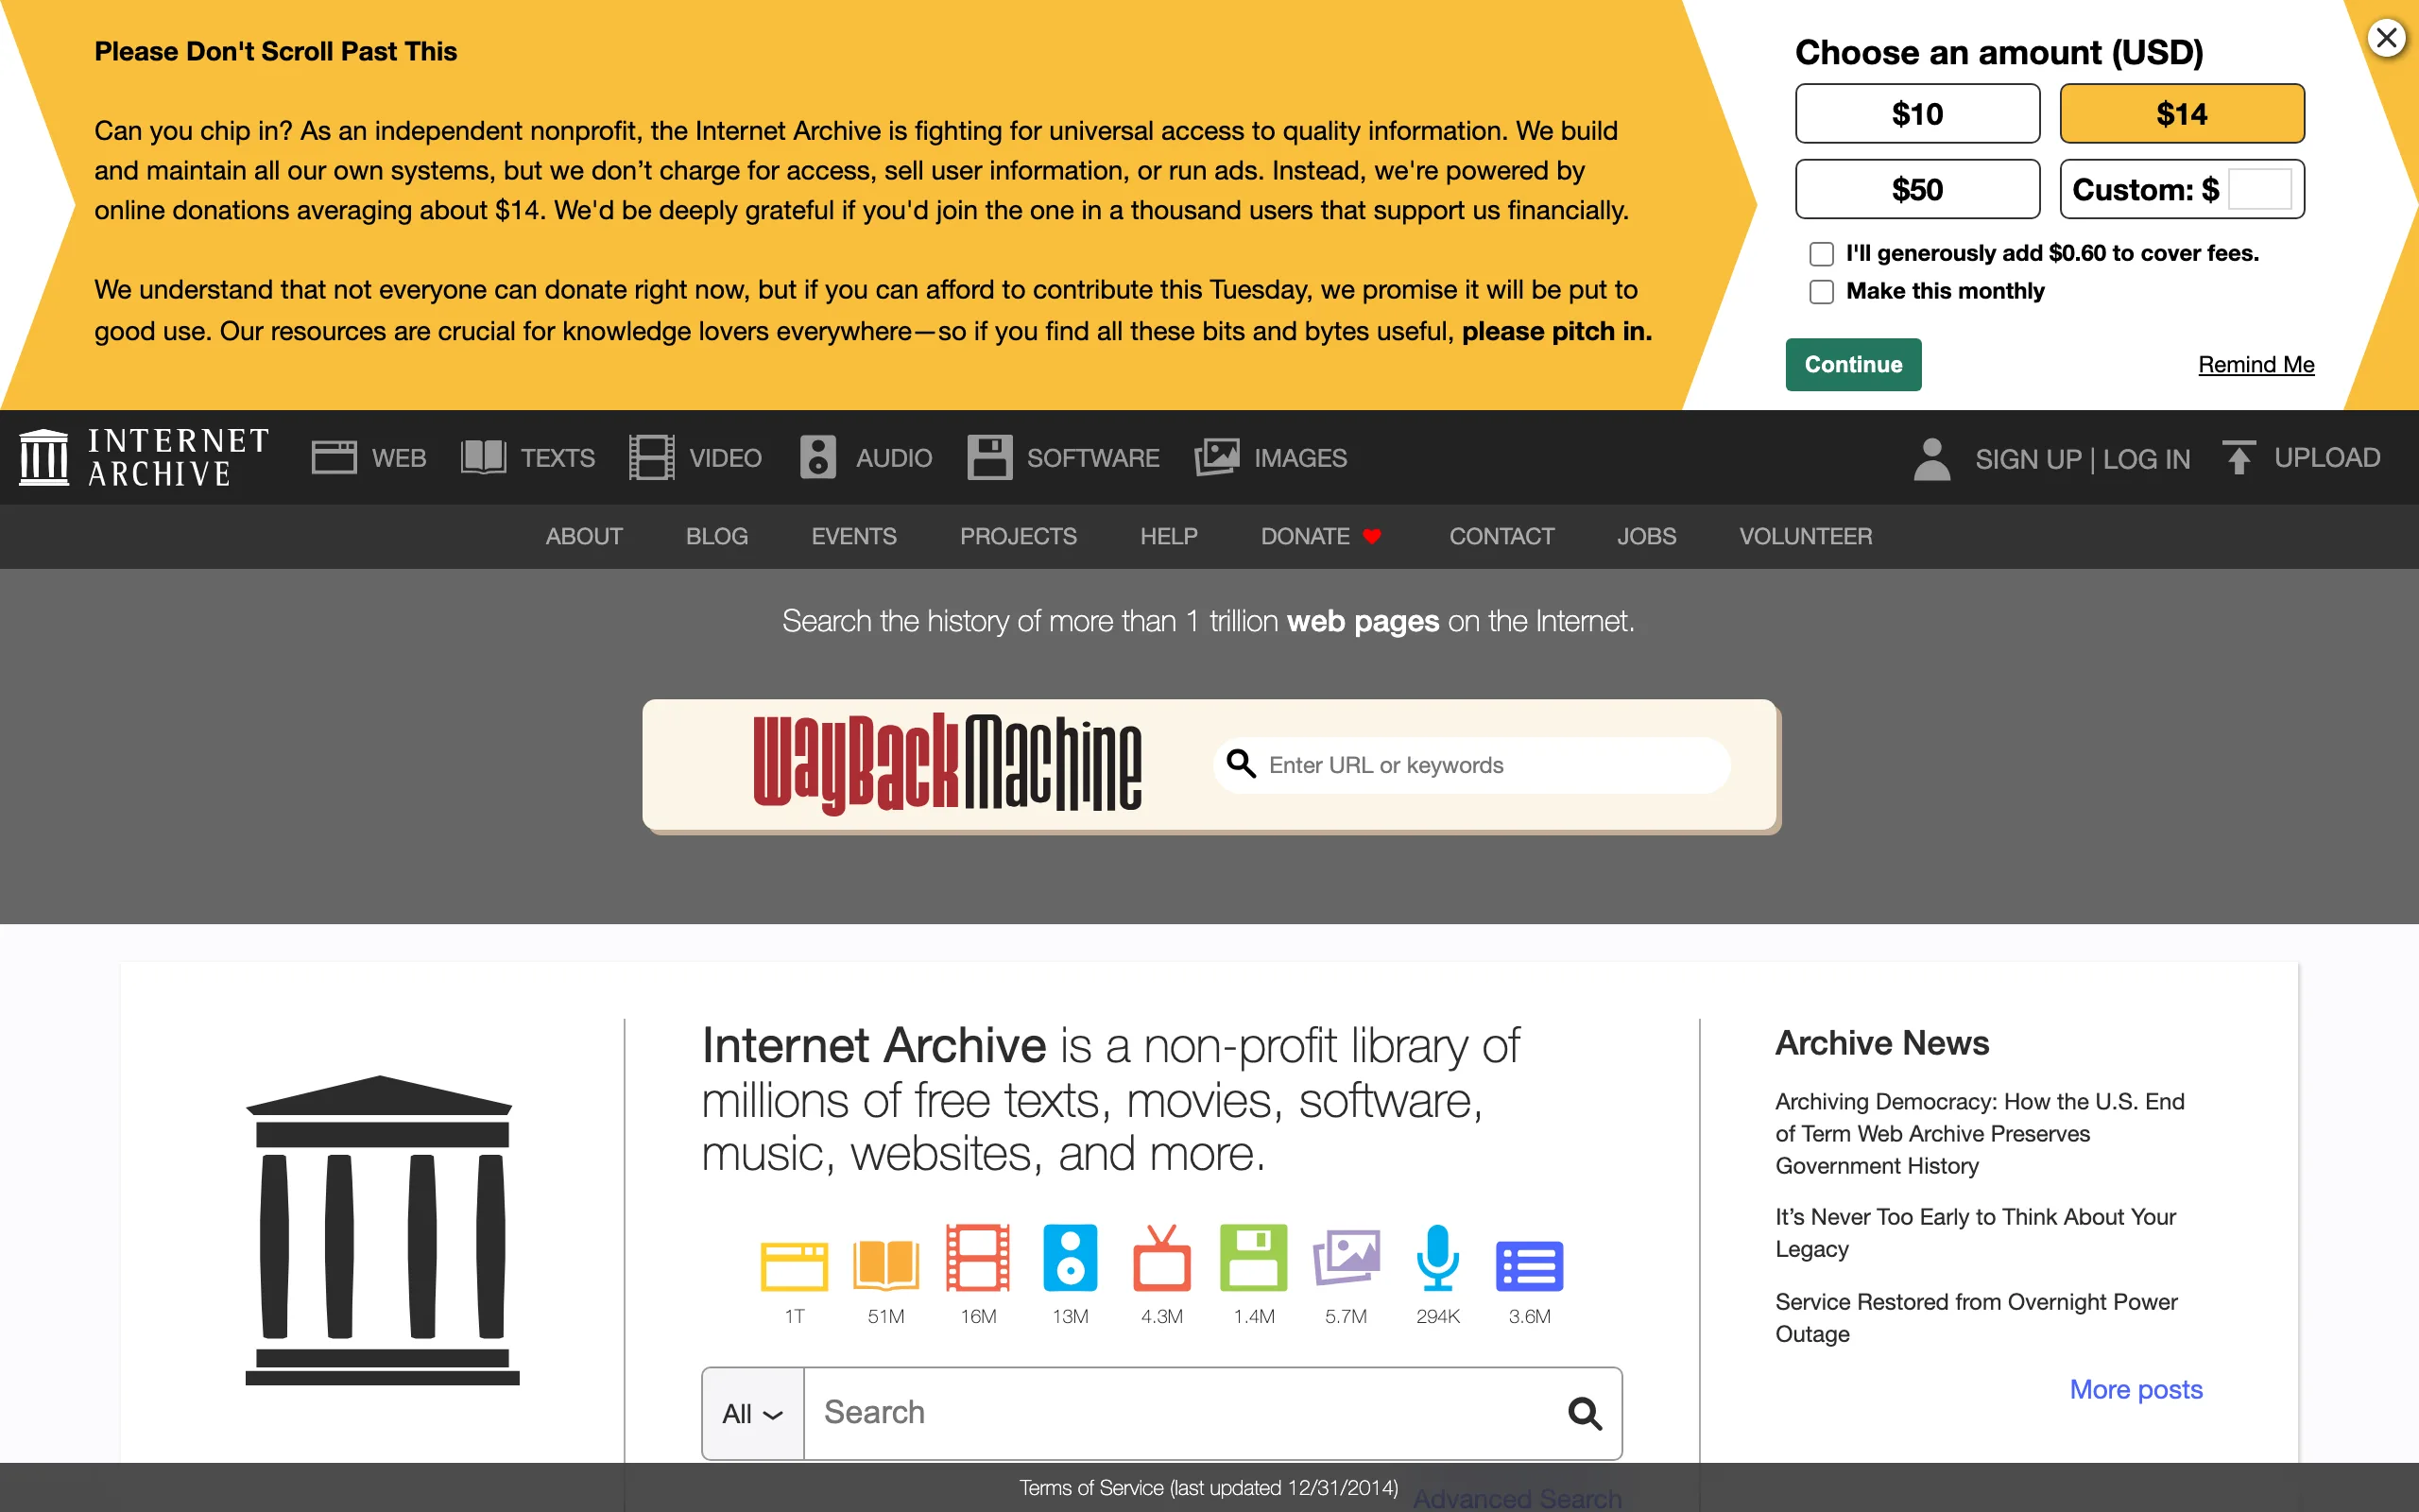Open the Blog menu item
The height and width of the screenshot is (1512, 2419).
click(x=716, y=536)
